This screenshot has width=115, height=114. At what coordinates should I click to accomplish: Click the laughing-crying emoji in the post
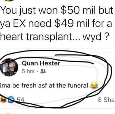[x=94, y=86]
